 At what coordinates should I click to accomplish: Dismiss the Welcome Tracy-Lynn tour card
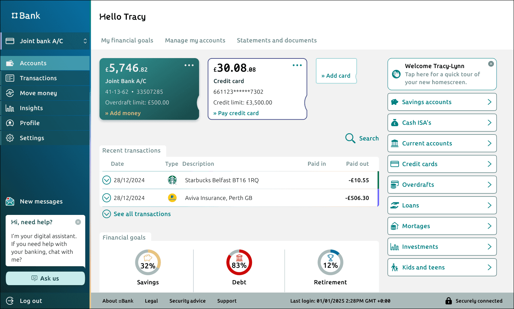pyautogui.click(x=491, y=64)
